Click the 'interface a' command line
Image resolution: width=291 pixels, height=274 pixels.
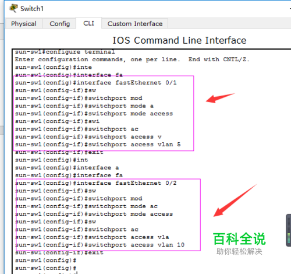67,167
